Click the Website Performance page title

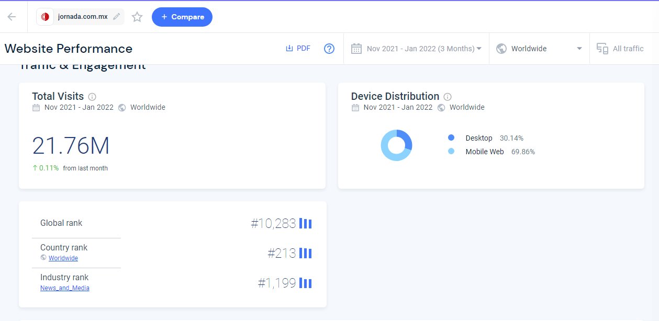click(x=69, y=49)
